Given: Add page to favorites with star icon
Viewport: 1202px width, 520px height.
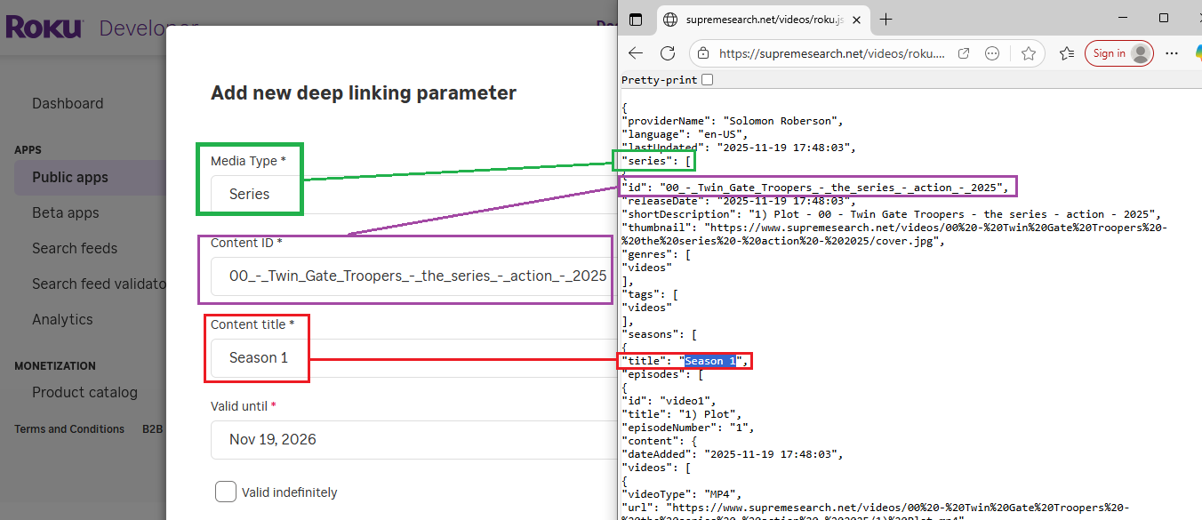Looking at the screenshot, I should [1029, 53].
